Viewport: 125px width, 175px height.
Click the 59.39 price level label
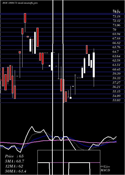[x=116, y=74]
